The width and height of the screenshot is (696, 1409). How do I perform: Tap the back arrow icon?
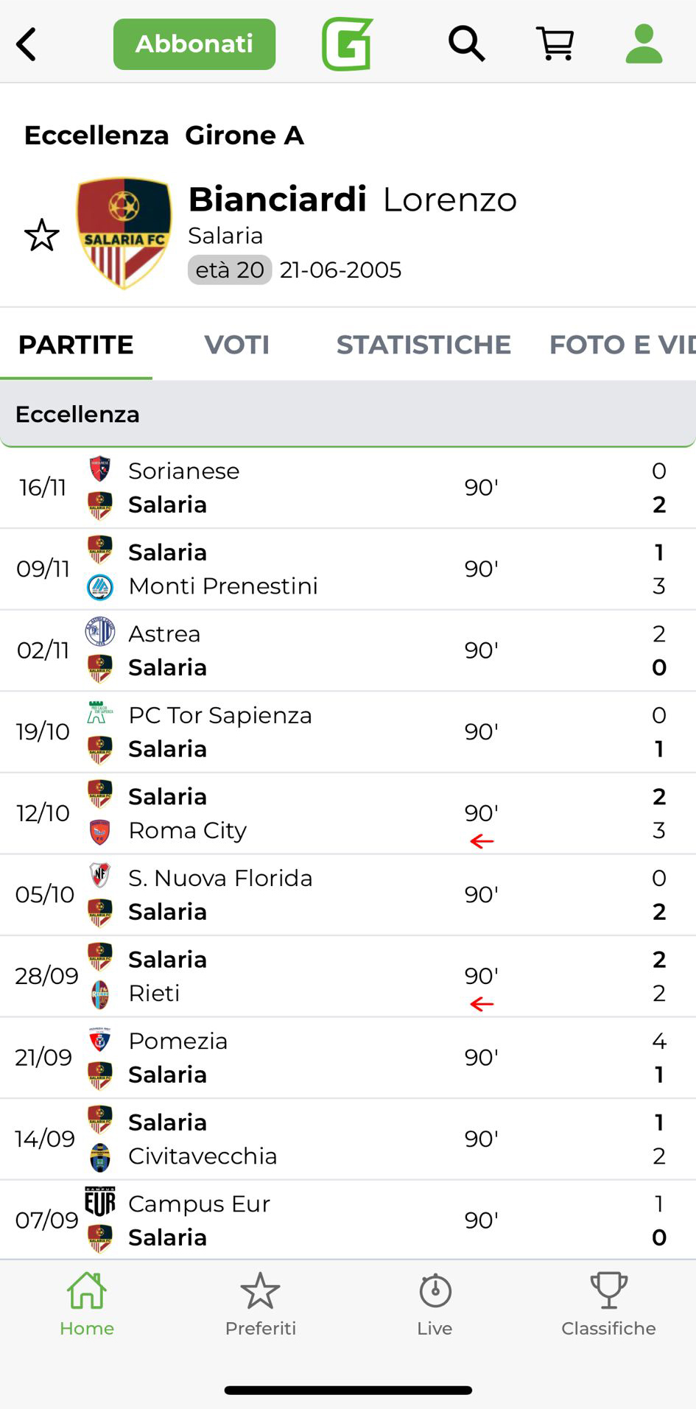pyautogui.click(x=27, y=44)
